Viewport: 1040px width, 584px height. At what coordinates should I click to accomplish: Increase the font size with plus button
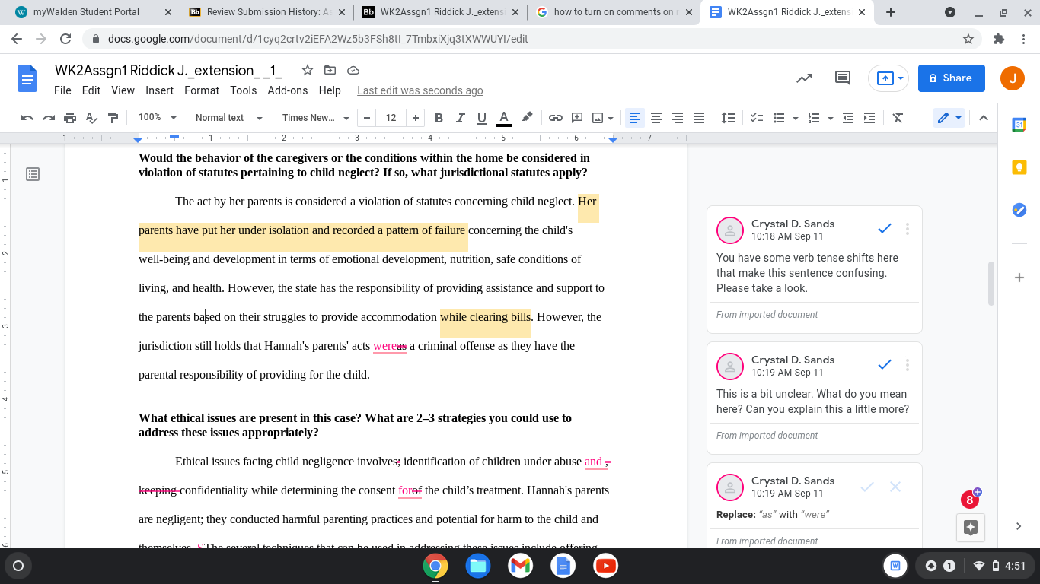pos(415,118)
